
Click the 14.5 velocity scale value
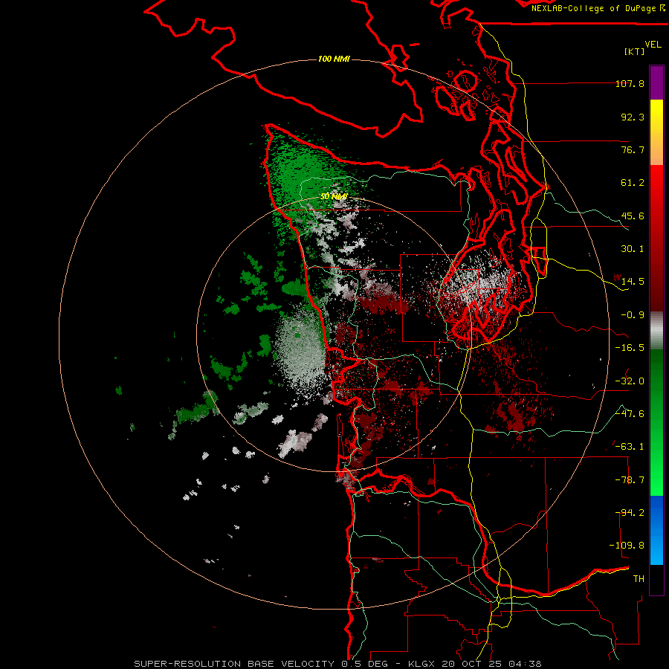coord(633,282)
